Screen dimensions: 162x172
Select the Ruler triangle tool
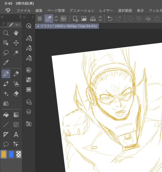pyautogui.click(x=6, y=135)
